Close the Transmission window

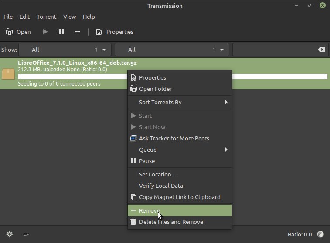[x=323, y=5]
